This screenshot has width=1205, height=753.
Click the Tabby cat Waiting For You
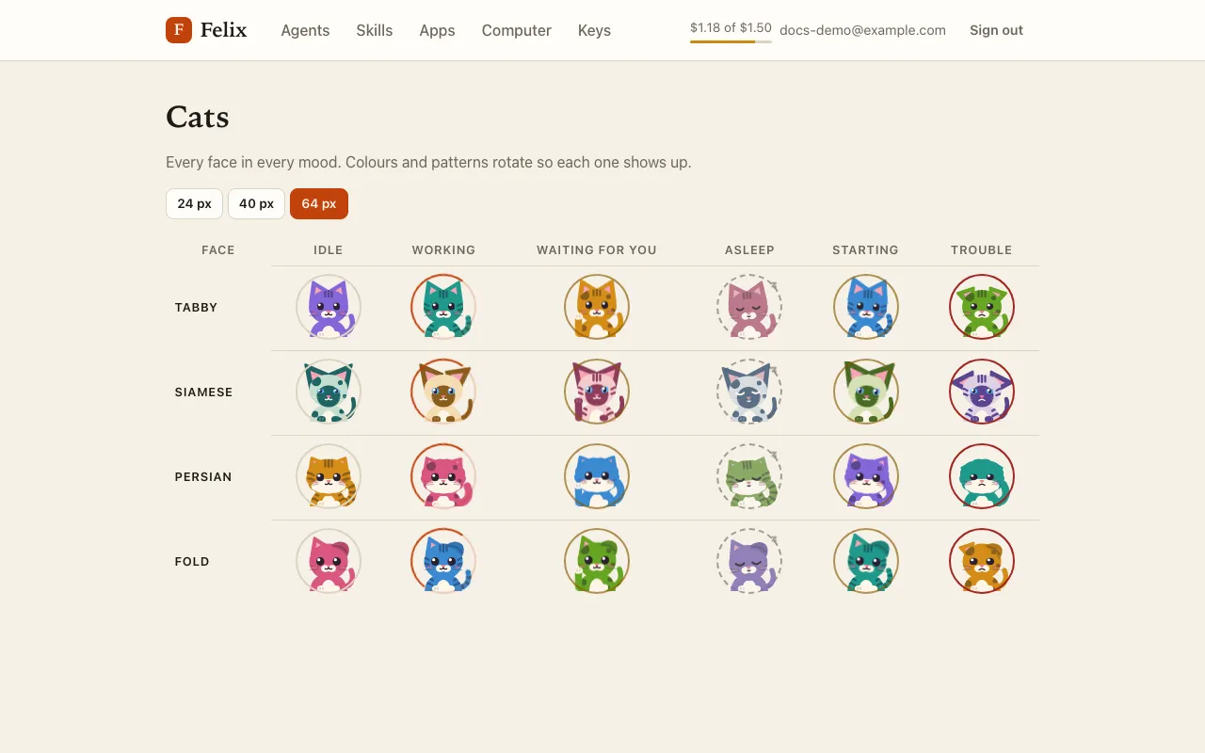point(597,307)
